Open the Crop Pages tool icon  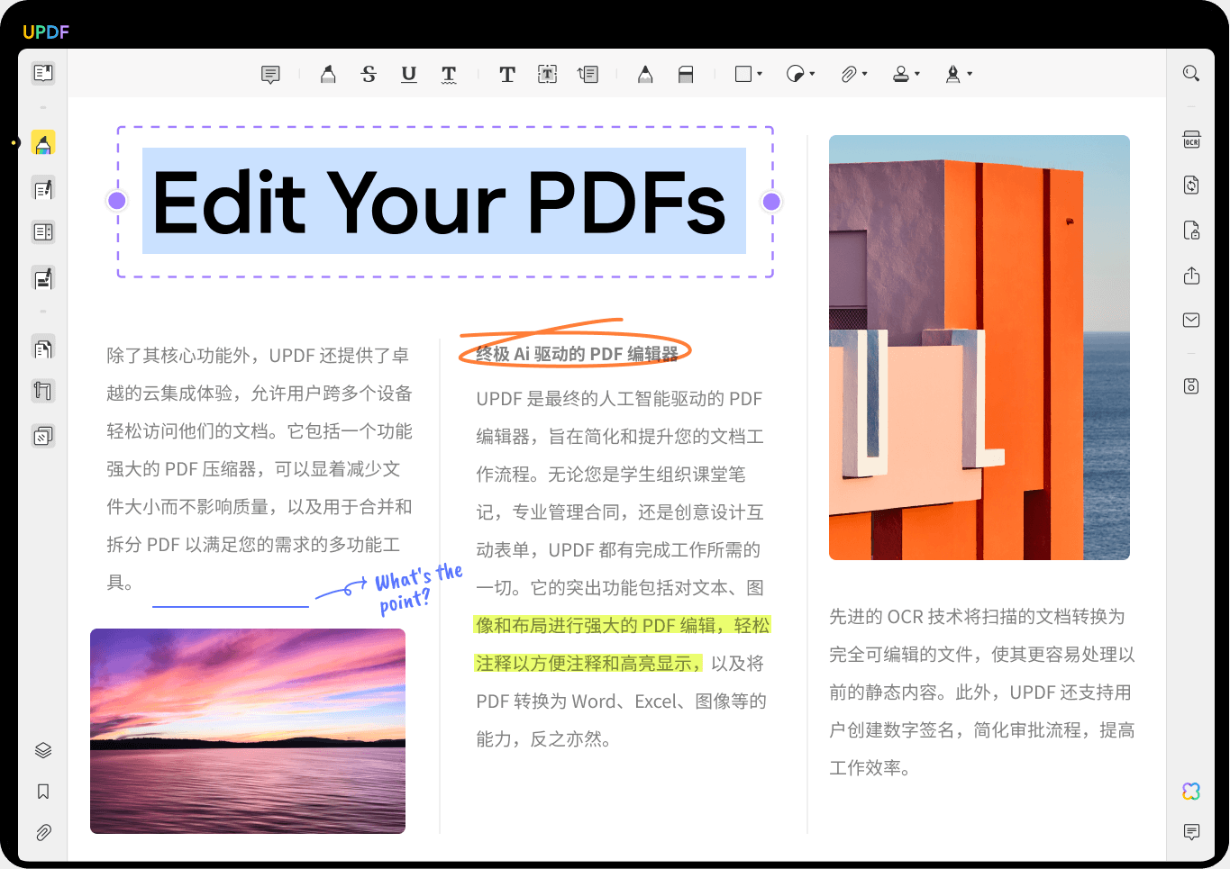[x=43, y=390]
